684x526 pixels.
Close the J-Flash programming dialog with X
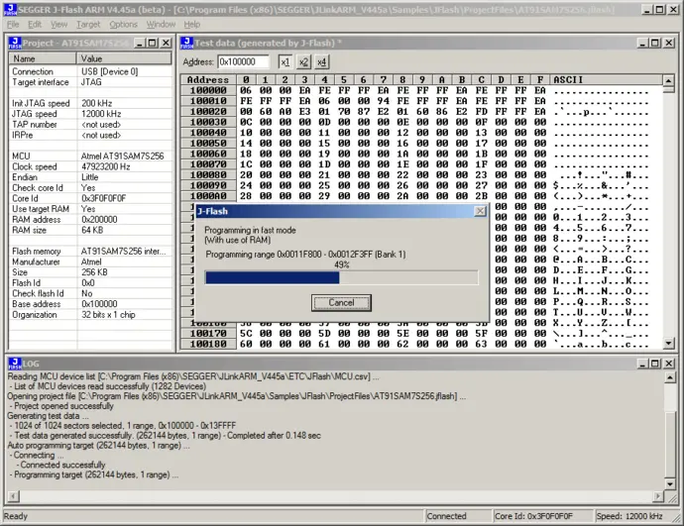(480, 211)
